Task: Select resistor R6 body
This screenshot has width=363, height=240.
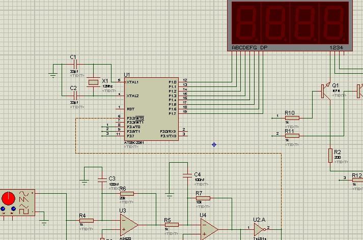Action: tap(127, 194)
